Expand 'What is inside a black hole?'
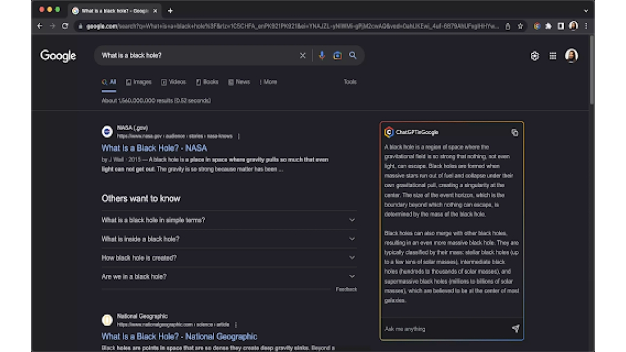 (x=228, y=239)
